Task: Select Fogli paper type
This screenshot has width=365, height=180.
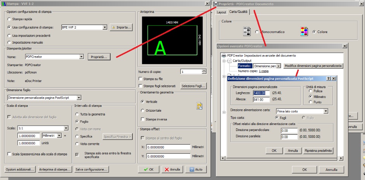Action: pos(277,118)
